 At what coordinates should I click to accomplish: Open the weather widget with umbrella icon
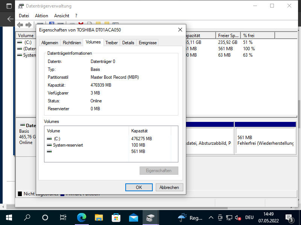click(190, 217)
